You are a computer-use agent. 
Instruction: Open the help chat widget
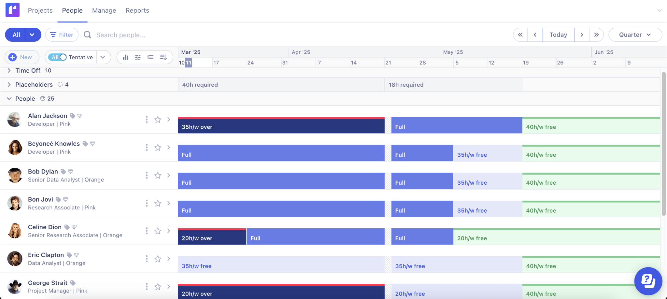point(648,281)
